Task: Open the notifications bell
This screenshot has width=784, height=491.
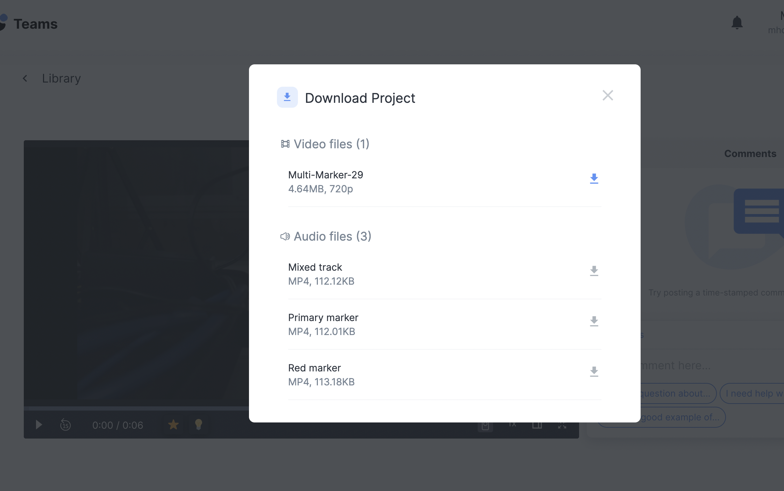Action: (x=737, y=23)
